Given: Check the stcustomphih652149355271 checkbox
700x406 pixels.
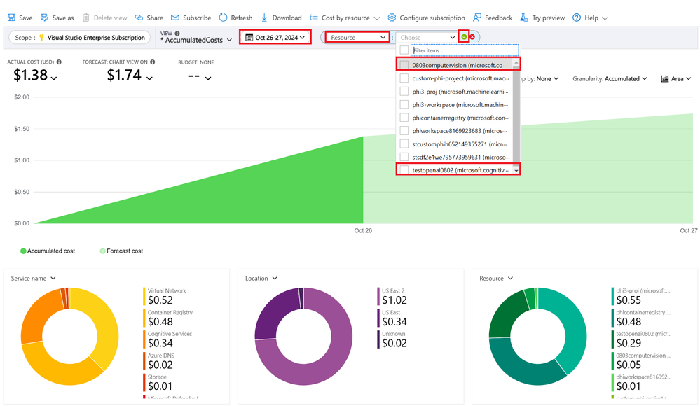Looking at the screenshot, I should pos(404,143).
